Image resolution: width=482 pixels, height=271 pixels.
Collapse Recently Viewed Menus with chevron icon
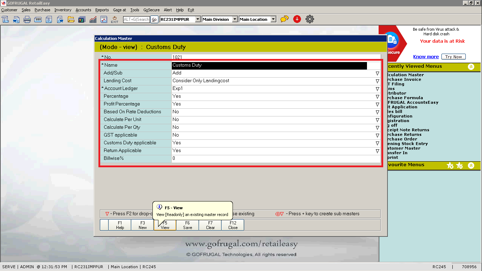[471, 67]
